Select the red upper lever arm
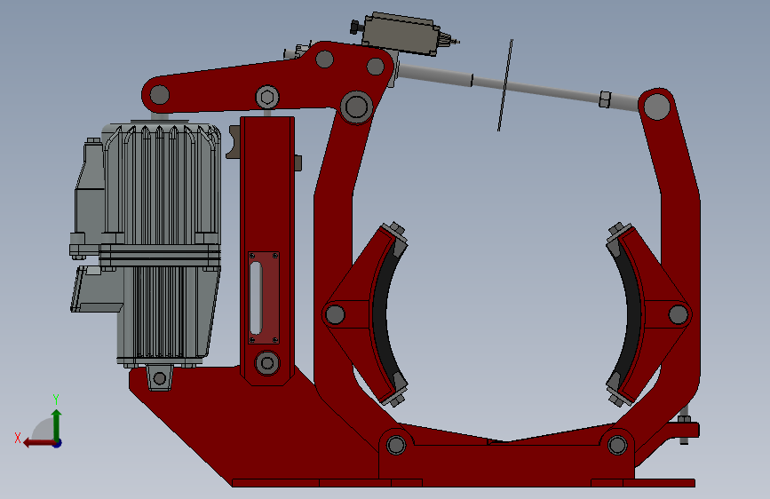The image size is (770, 499). [x=266, y=81]
